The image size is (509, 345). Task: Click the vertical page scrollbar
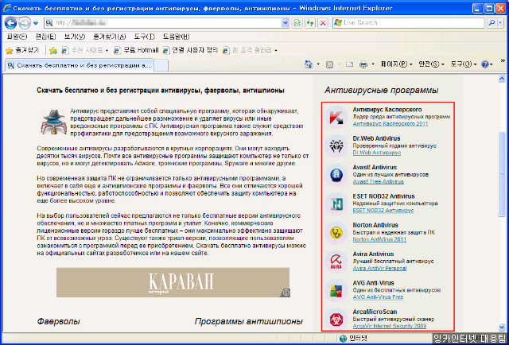503,199
